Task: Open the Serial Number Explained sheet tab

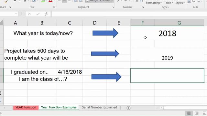Action: pyautogui.click(x=99, y=107)
